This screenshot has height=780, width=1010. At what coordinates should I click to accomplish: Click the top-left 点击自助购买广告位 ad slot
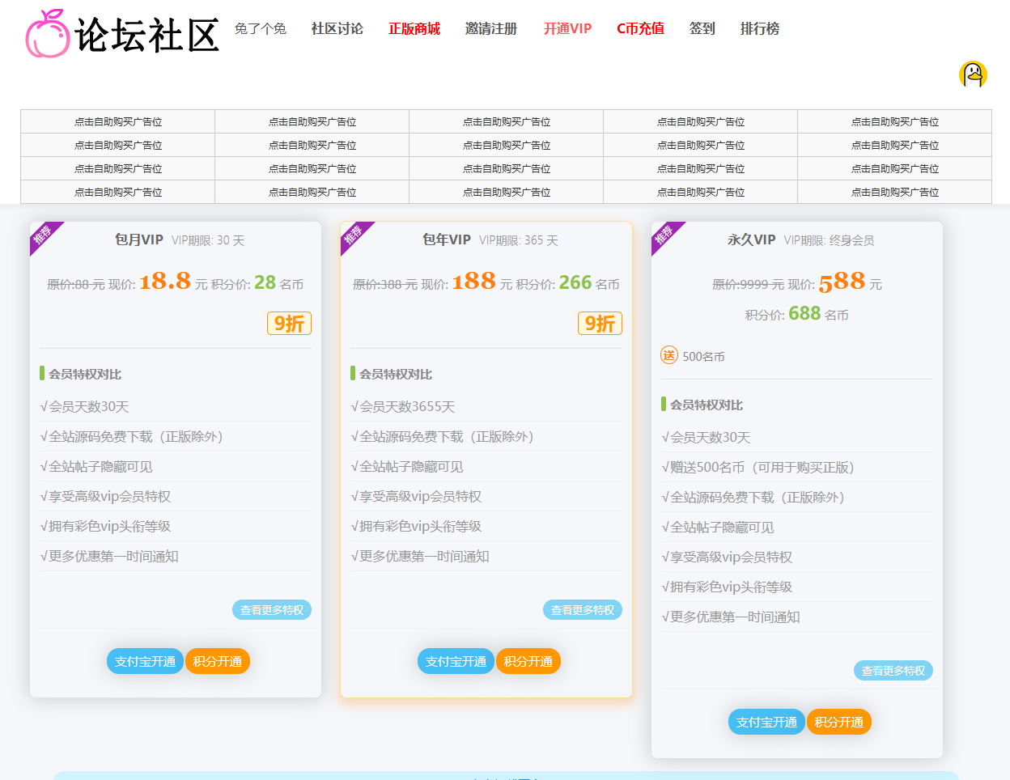(x=118, y=122)
